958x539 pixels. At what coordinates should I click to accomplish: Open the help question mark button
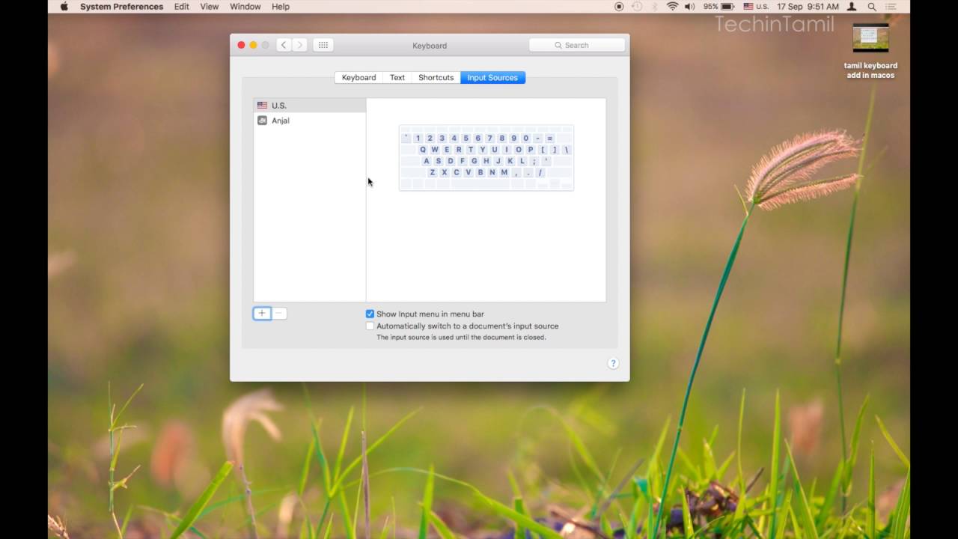[613, 364]
